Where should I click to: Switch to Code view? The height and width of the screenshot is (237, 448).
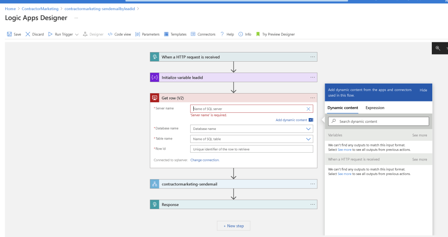tap(119, 34)
